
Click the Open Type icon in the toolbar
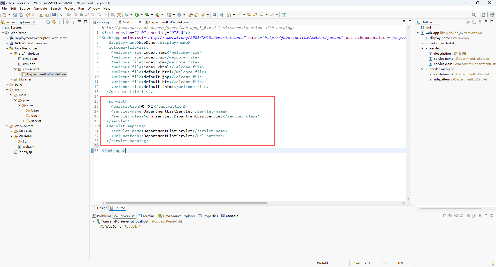(190, 15)
